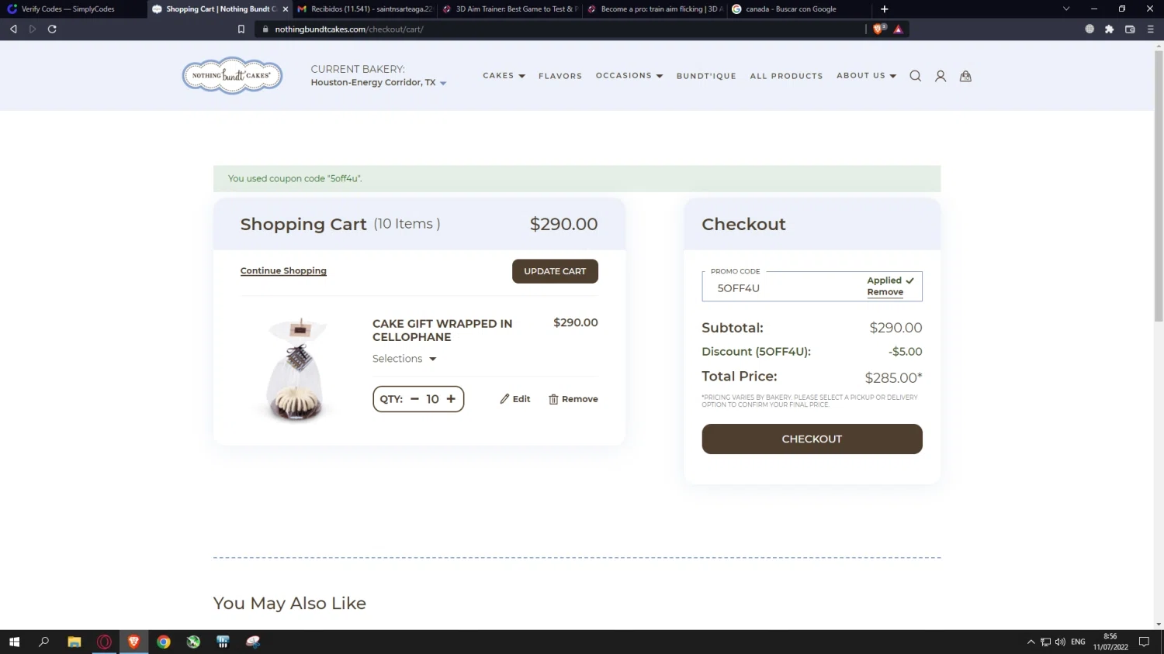The image size is (1164, 654).
Task: Remove cake item using trash Remove link
Action: click(573, 399)
